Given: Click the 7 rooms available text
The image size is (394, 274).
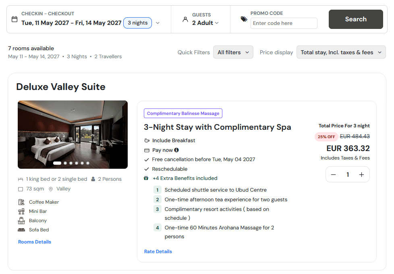Looking at the screenshot, I should (x=31, y=48).
